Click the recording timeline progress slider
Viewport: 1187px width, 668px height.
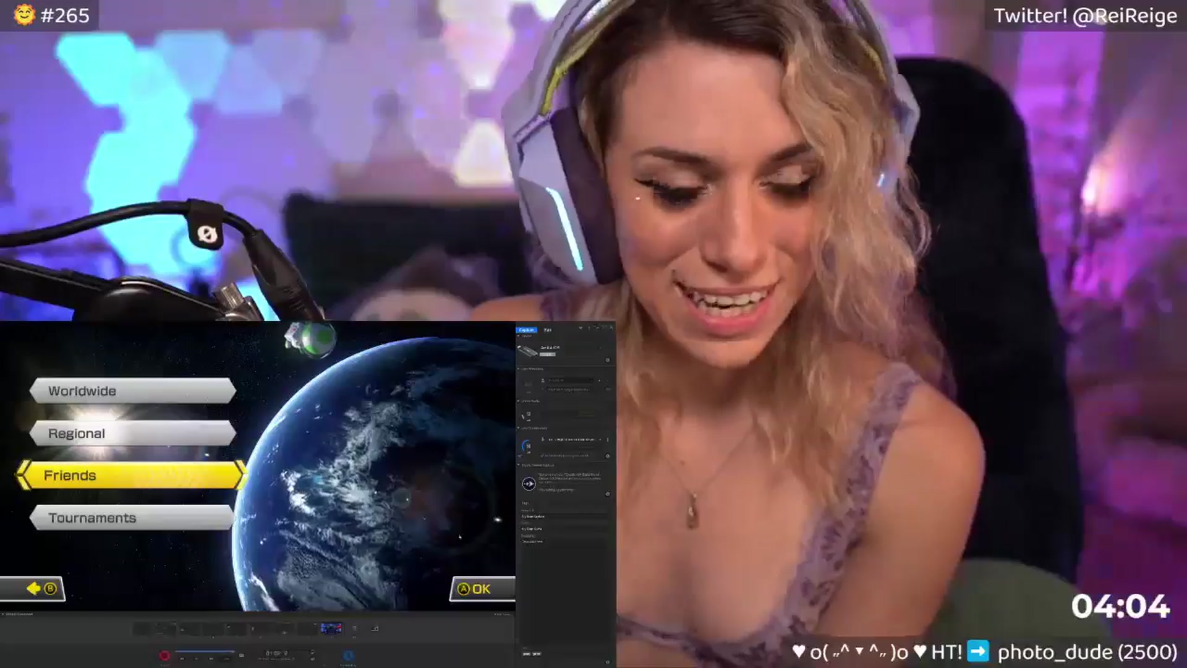[x=205, y=651]
